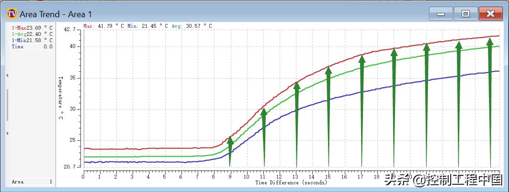Image resolution: width=509 pixels, height=192 pixels.
Task: Click the 'Avg: 30.57 °C' chart header value
Action: (x=192, y=26)
